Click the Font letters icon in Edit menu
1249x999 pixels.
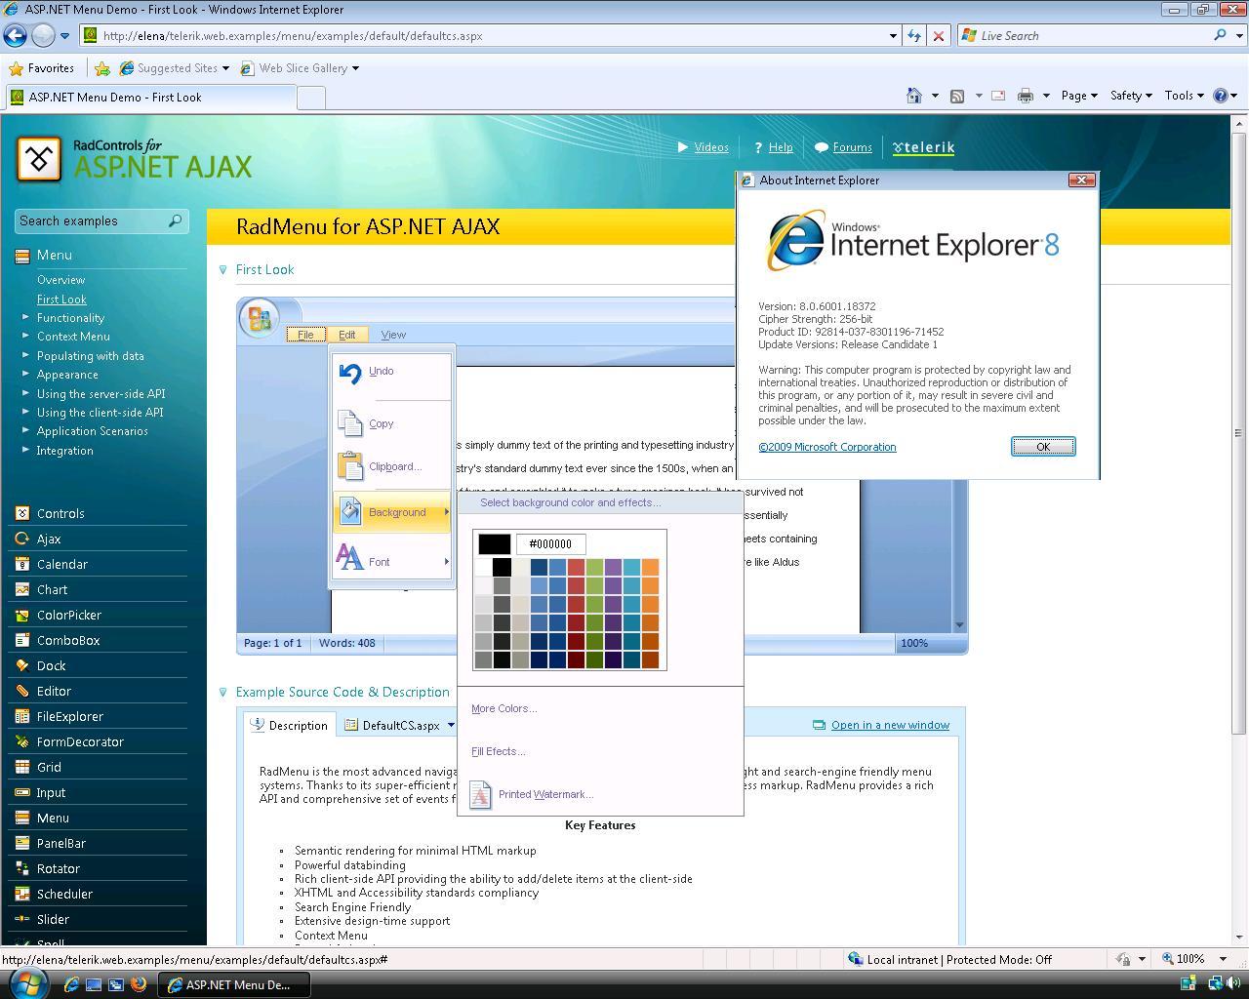tap(349, 557)
